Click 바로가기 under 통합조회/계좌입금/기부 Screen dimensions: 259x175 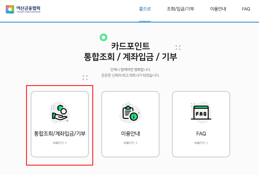point(59,143)
